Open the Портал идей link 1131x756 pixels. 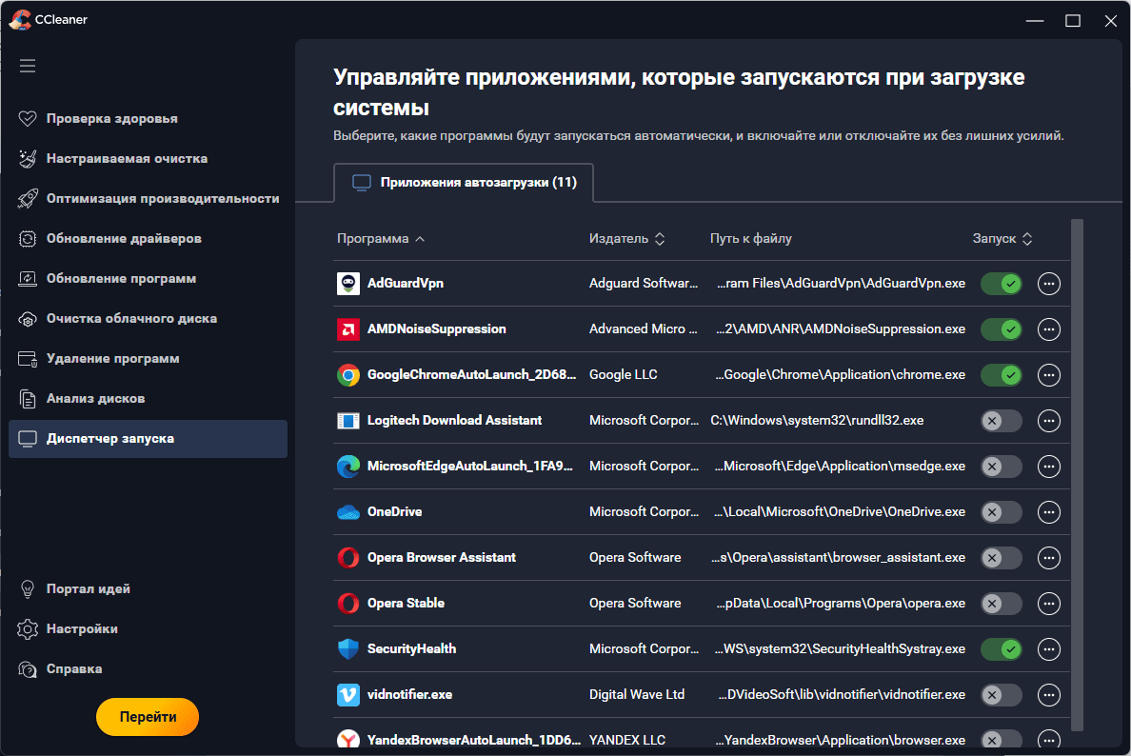click(x=88, y=589)
